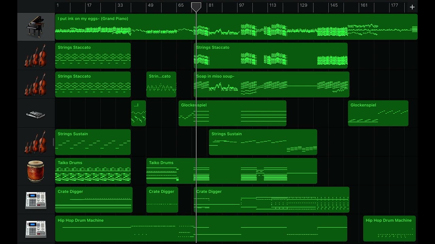
Task: Select the strings icon of the Soap in miso soup track
Action: (36, 84)
